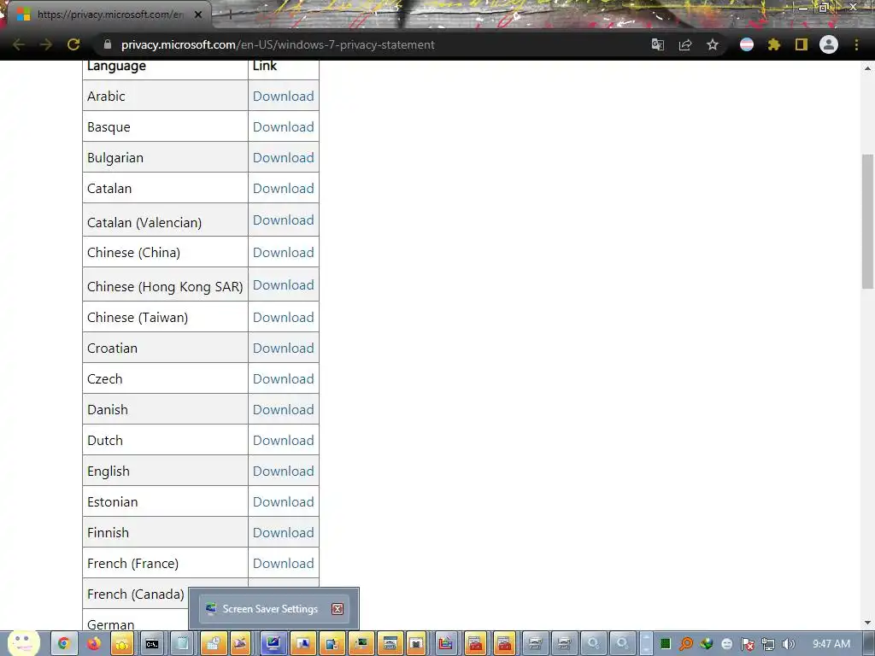Click the English language cell
This screenshot has width=875, height=656.
click(165, 471)
